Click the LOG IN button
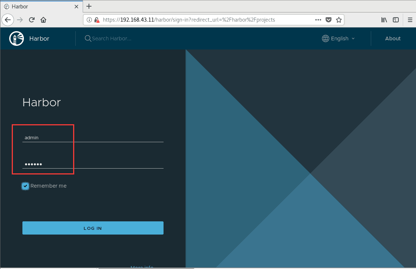Screen dimensions: 416x269 [x=93, y=228]
